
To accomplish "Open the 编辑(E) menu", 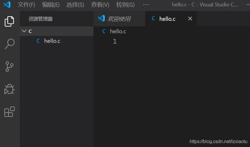I will [51, 5].
